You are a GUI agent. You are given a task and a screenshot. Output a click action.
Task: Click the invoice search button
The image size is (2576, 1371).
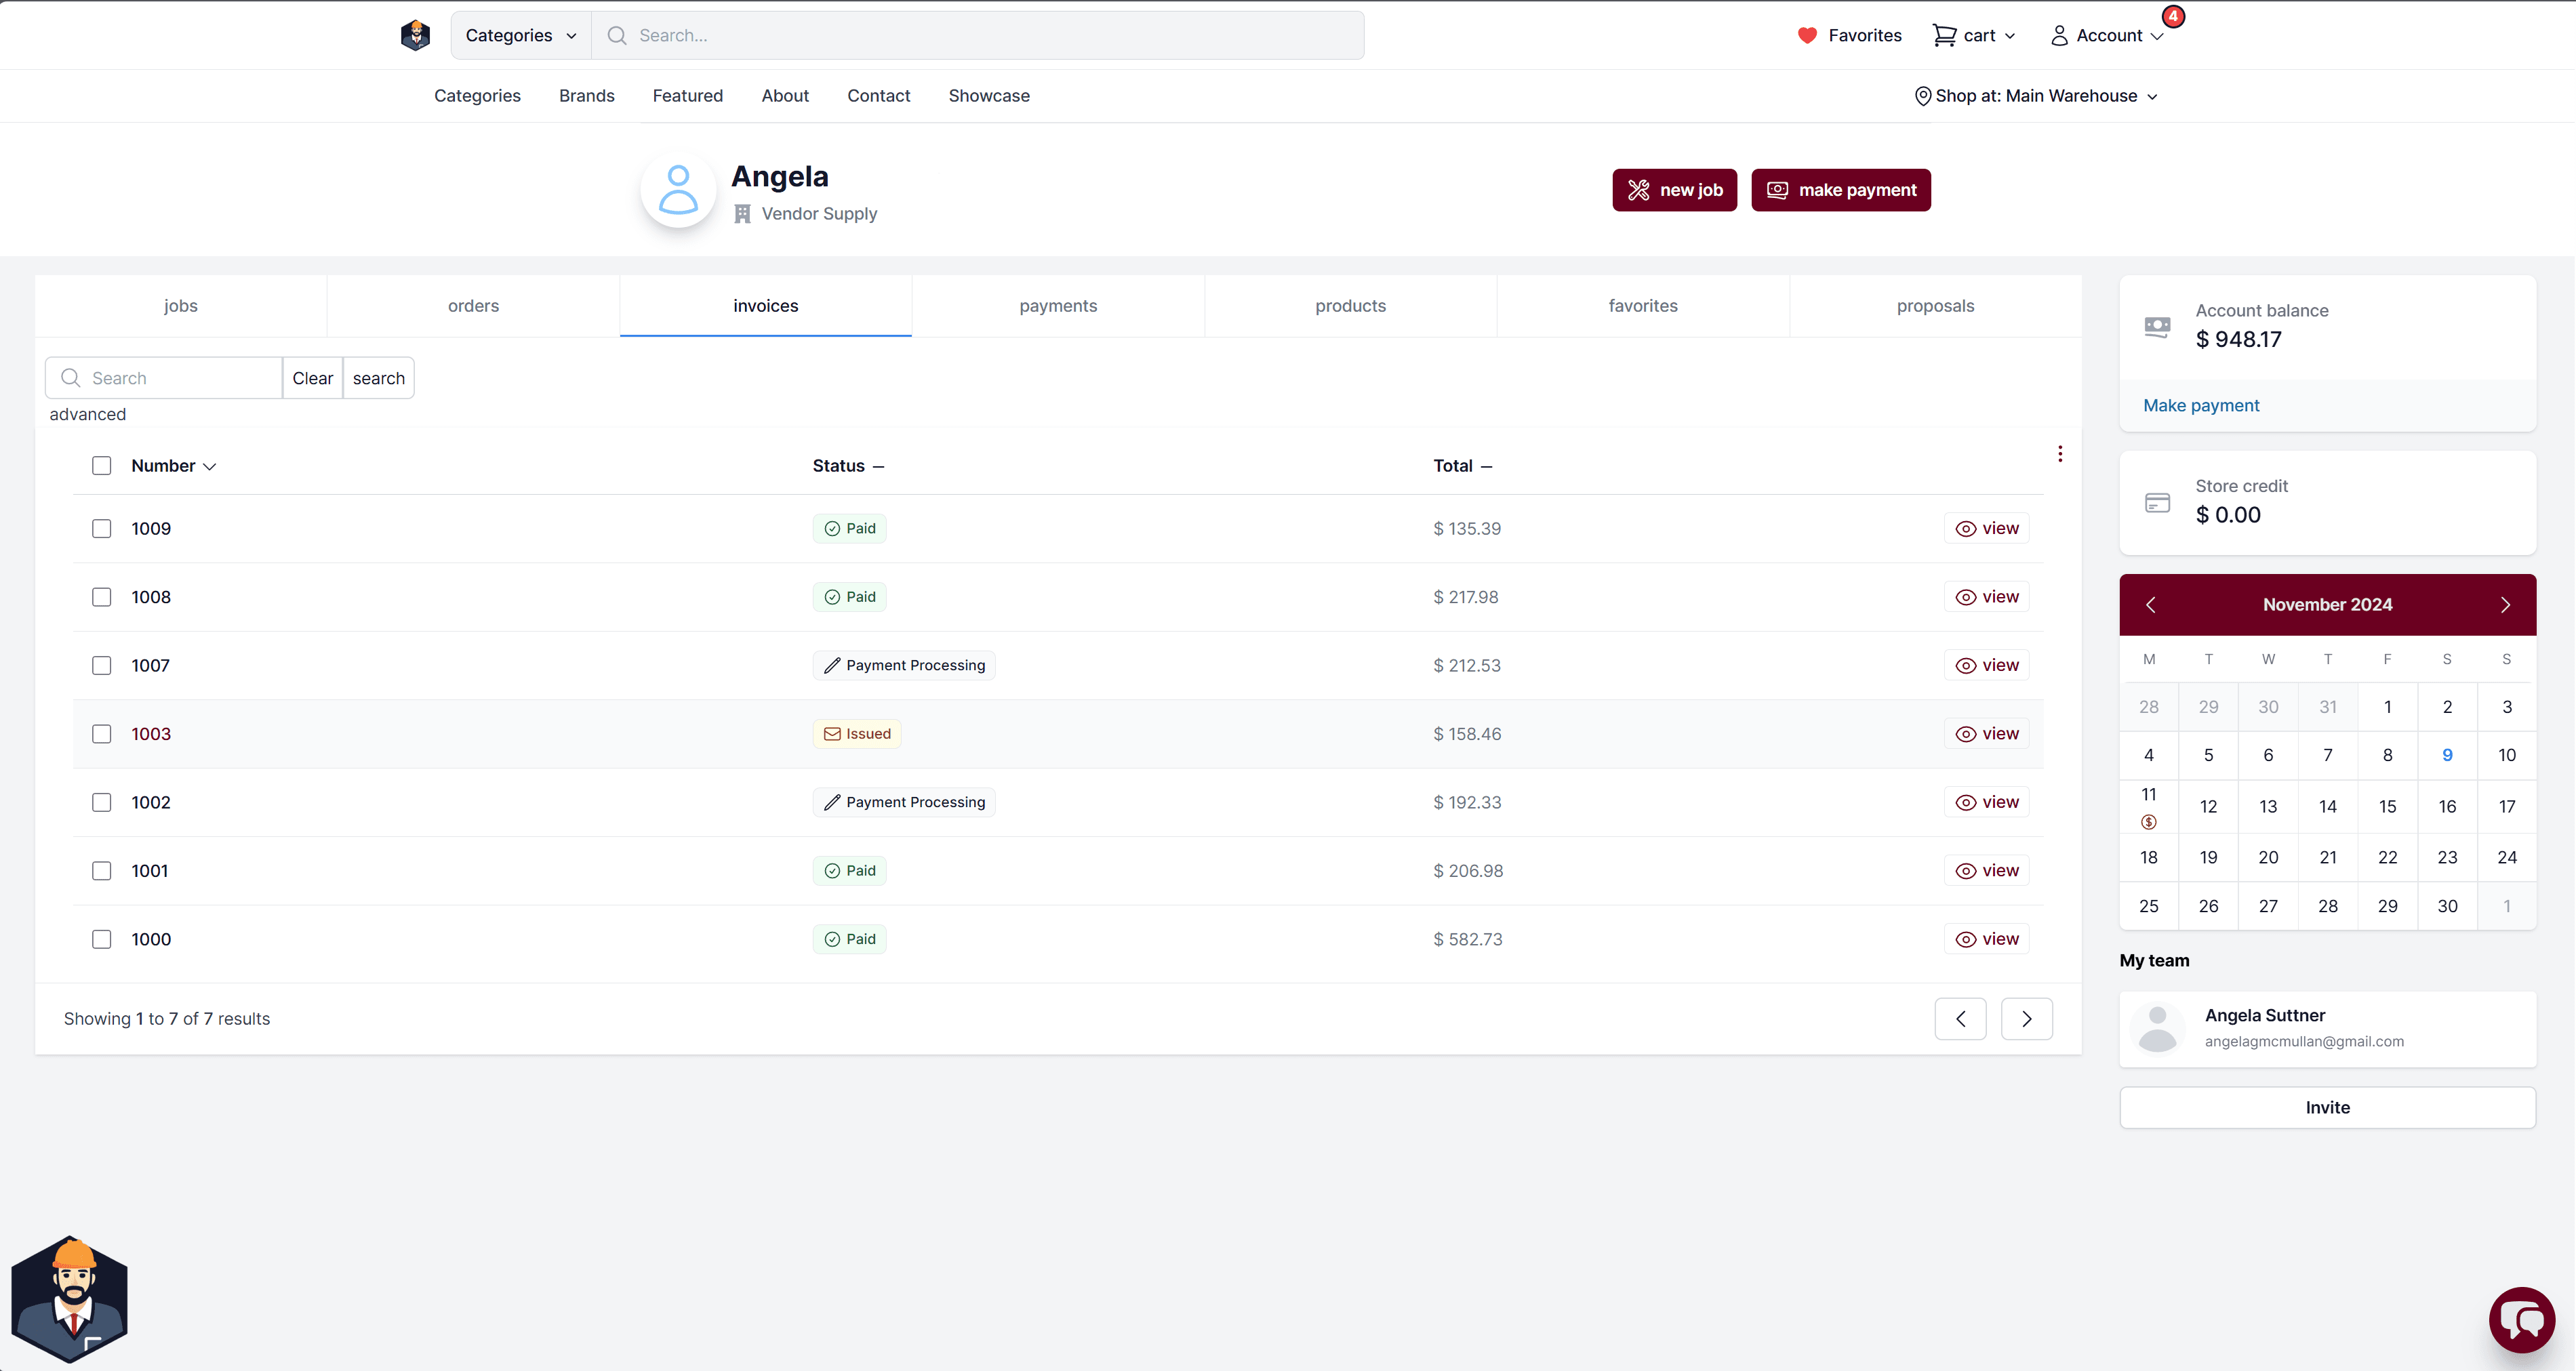[x=378, y=378]
